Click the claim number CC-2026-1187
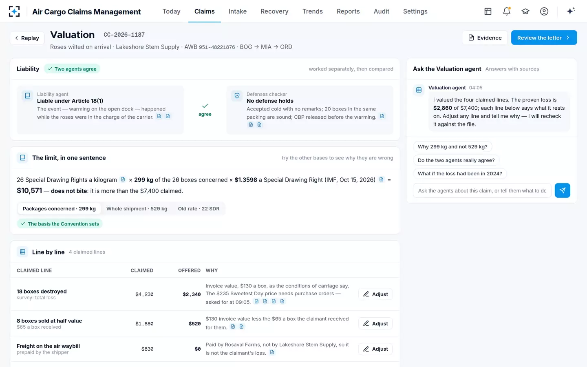Image resolution: width=587 pixels, height=367 pixels. point(124,35)
